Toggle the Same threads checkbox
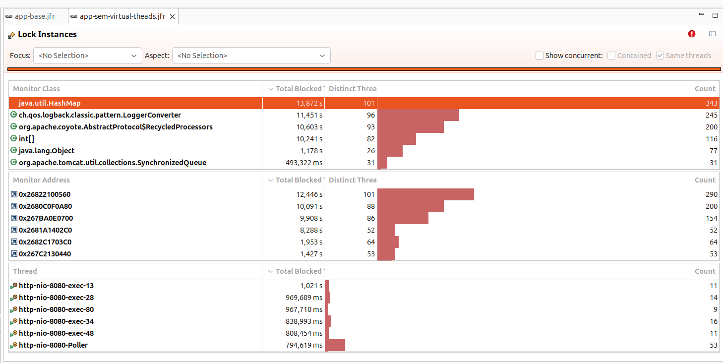The height and width of the screenshot is (363, 723). point(660,56)
